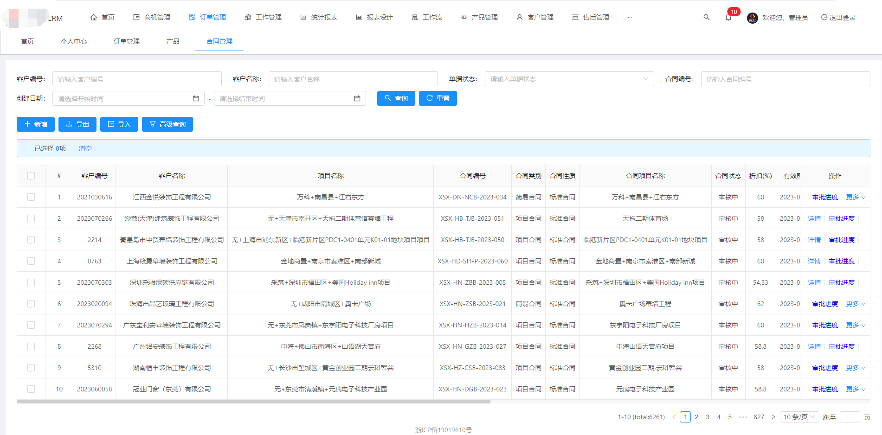Click the admin user avatar
This screenshot has width=882, height=435.
tap(753, 18)
